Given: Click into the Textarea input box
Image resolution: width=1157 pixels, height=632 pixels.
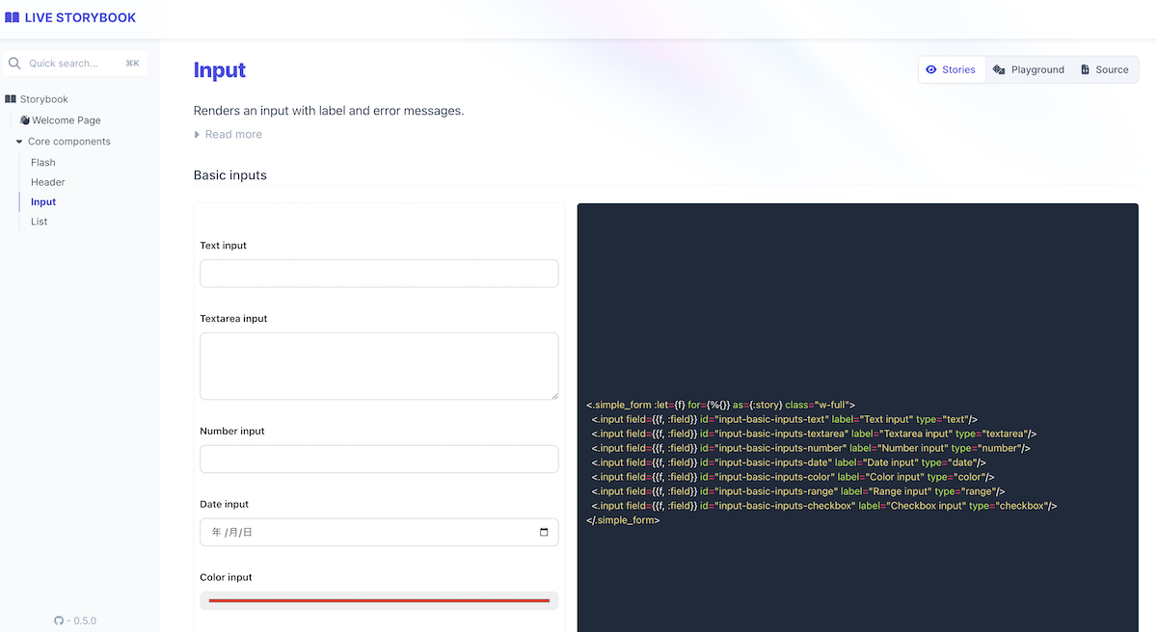Looking at the screenshot, I should 379,366.
